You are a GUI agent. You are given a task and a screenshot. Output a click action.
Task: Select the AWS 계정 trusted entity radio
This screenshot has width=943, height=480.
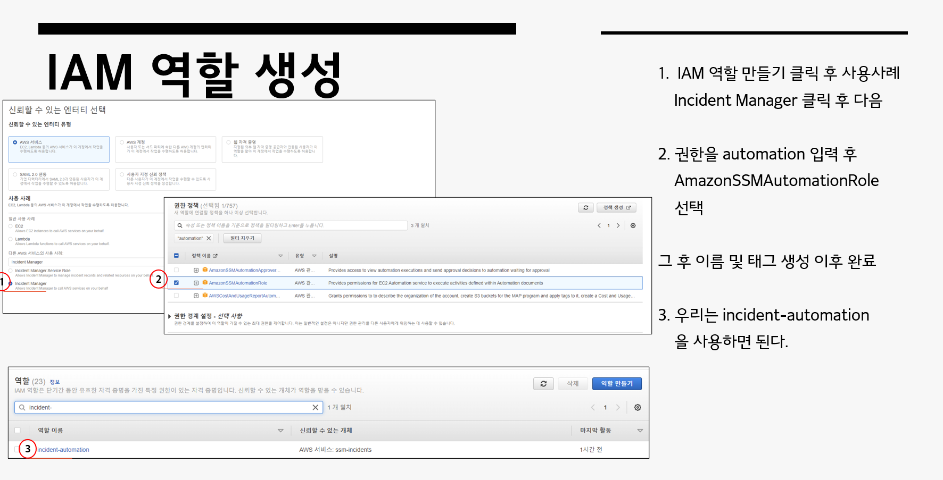coord(122,142)
